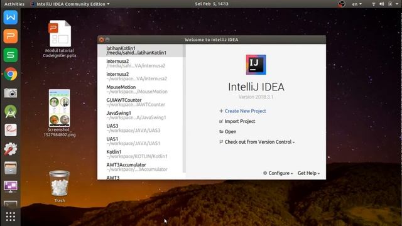Open the en input language menu

(357, 4)
